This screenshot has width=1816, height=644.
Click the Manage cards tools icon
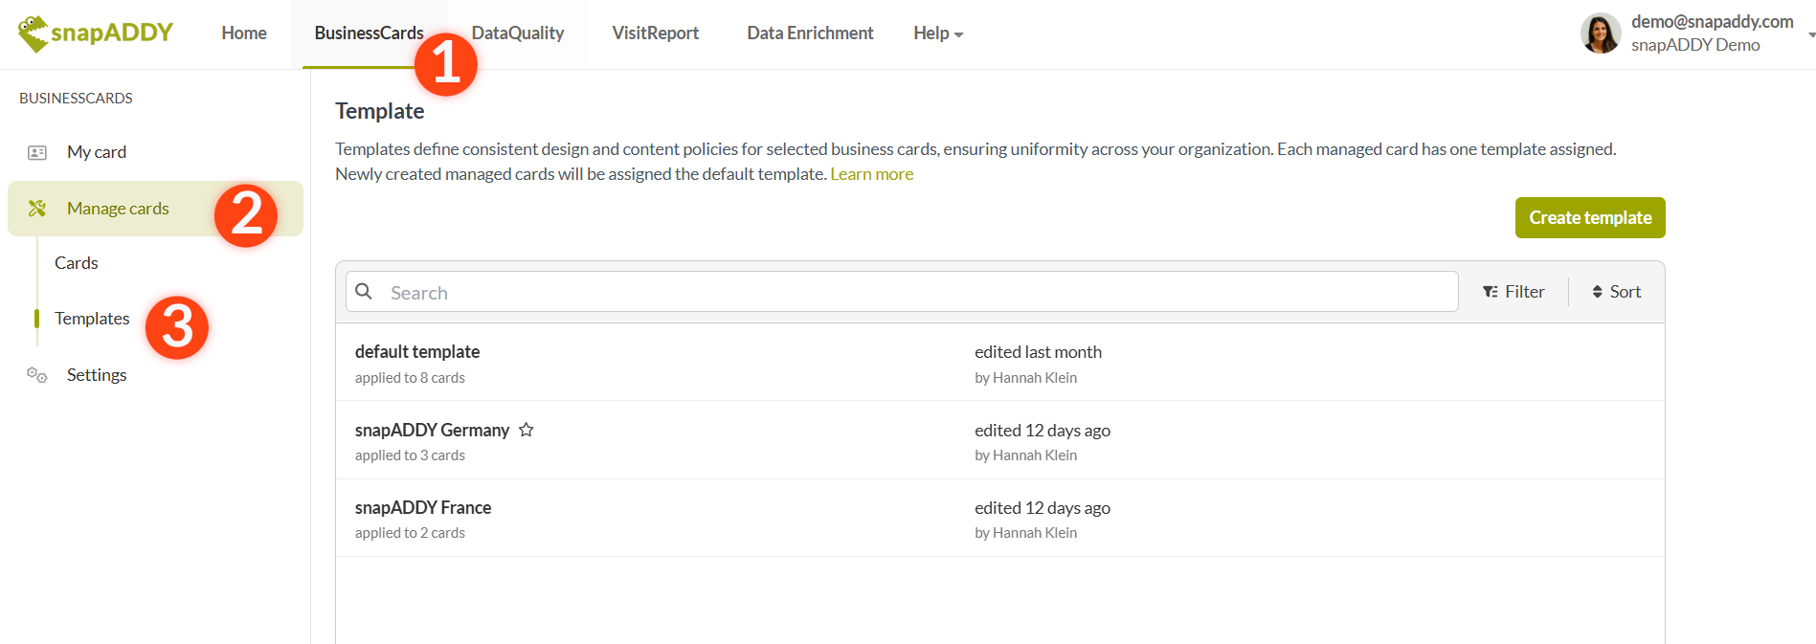coord(37,209)
